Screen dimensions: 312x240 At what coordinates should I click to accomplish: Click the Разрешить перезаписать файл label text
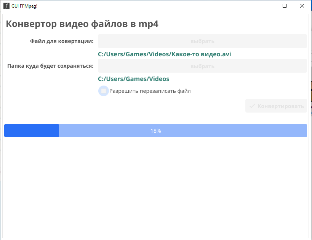click(150, 91)
